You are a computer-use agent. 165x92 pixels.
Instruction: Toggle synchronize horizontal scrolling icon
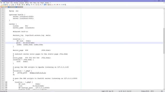click(38, 5)
